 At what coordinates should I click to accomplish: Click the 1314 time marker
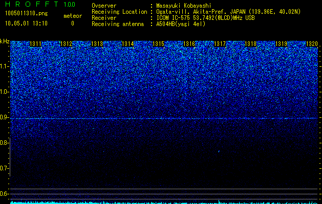click(x=128, y=44)
